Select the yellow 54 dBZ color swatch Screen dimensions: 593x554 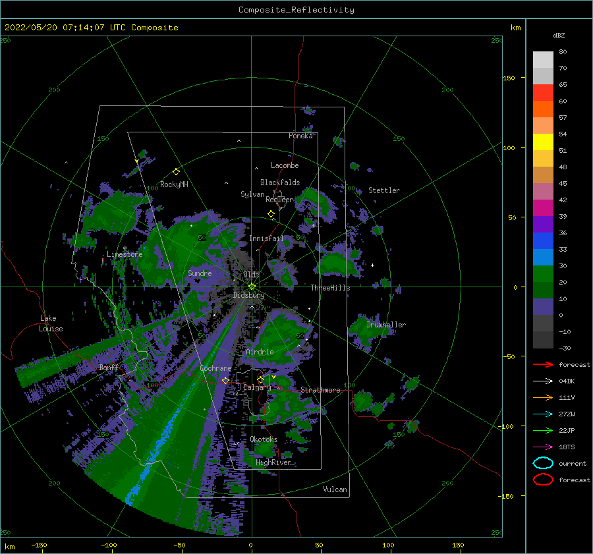tap(543, 142)
